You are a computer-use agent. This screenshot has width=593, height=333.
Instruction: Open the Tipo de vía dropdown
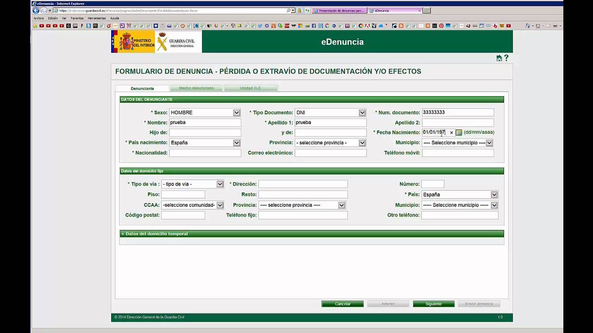[x=193, y=184]
